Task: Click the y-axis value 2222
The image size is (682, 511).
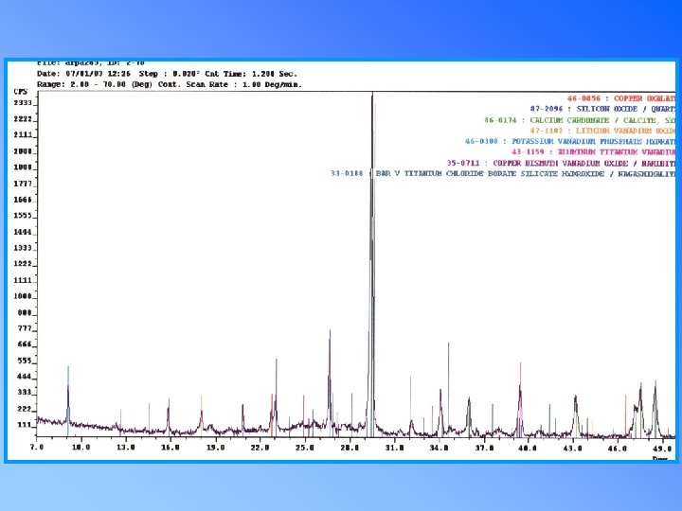Action: pyautogui.click(x=23, y=119)
